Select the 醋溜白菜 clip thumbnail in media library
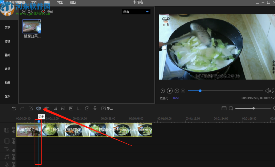Image resolution: width=275 pixels, height=167 pixels. click(x=32, y=27)
